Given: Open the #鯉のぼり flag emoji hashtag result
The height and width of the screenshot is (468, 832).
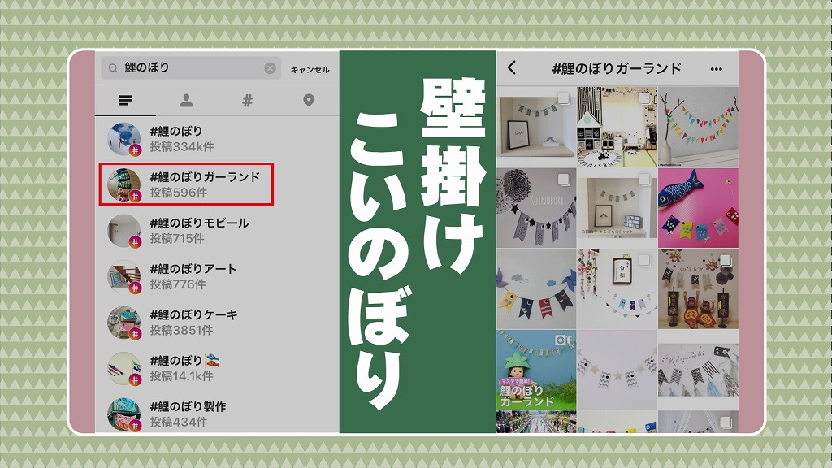Looking at the screenshot, I should click(217, 368).
